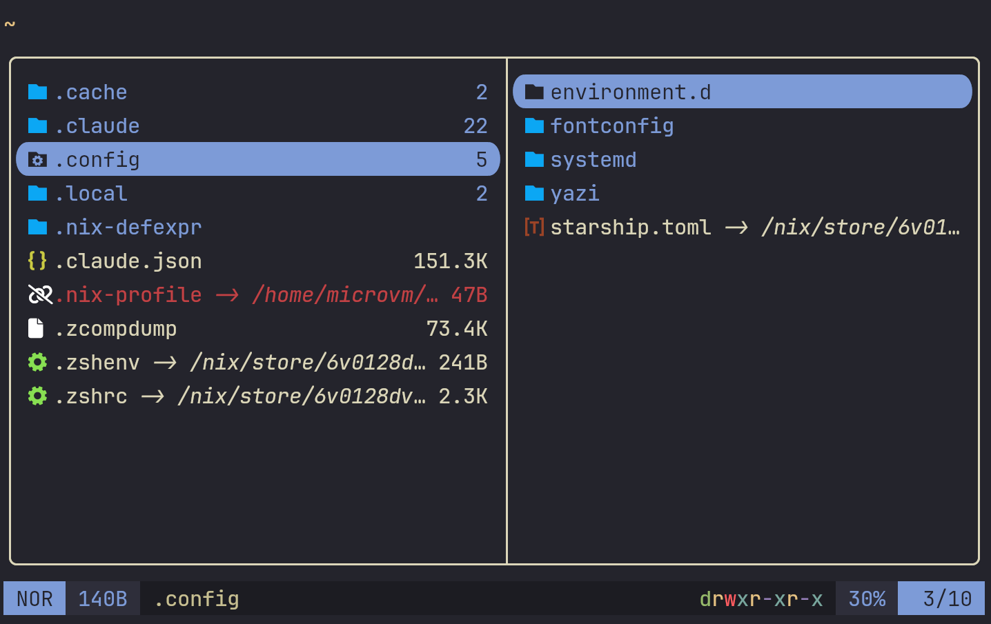Screen dimensions: 991x624
Task: Select systemd in the preview pane
Action: coord(593,160)
